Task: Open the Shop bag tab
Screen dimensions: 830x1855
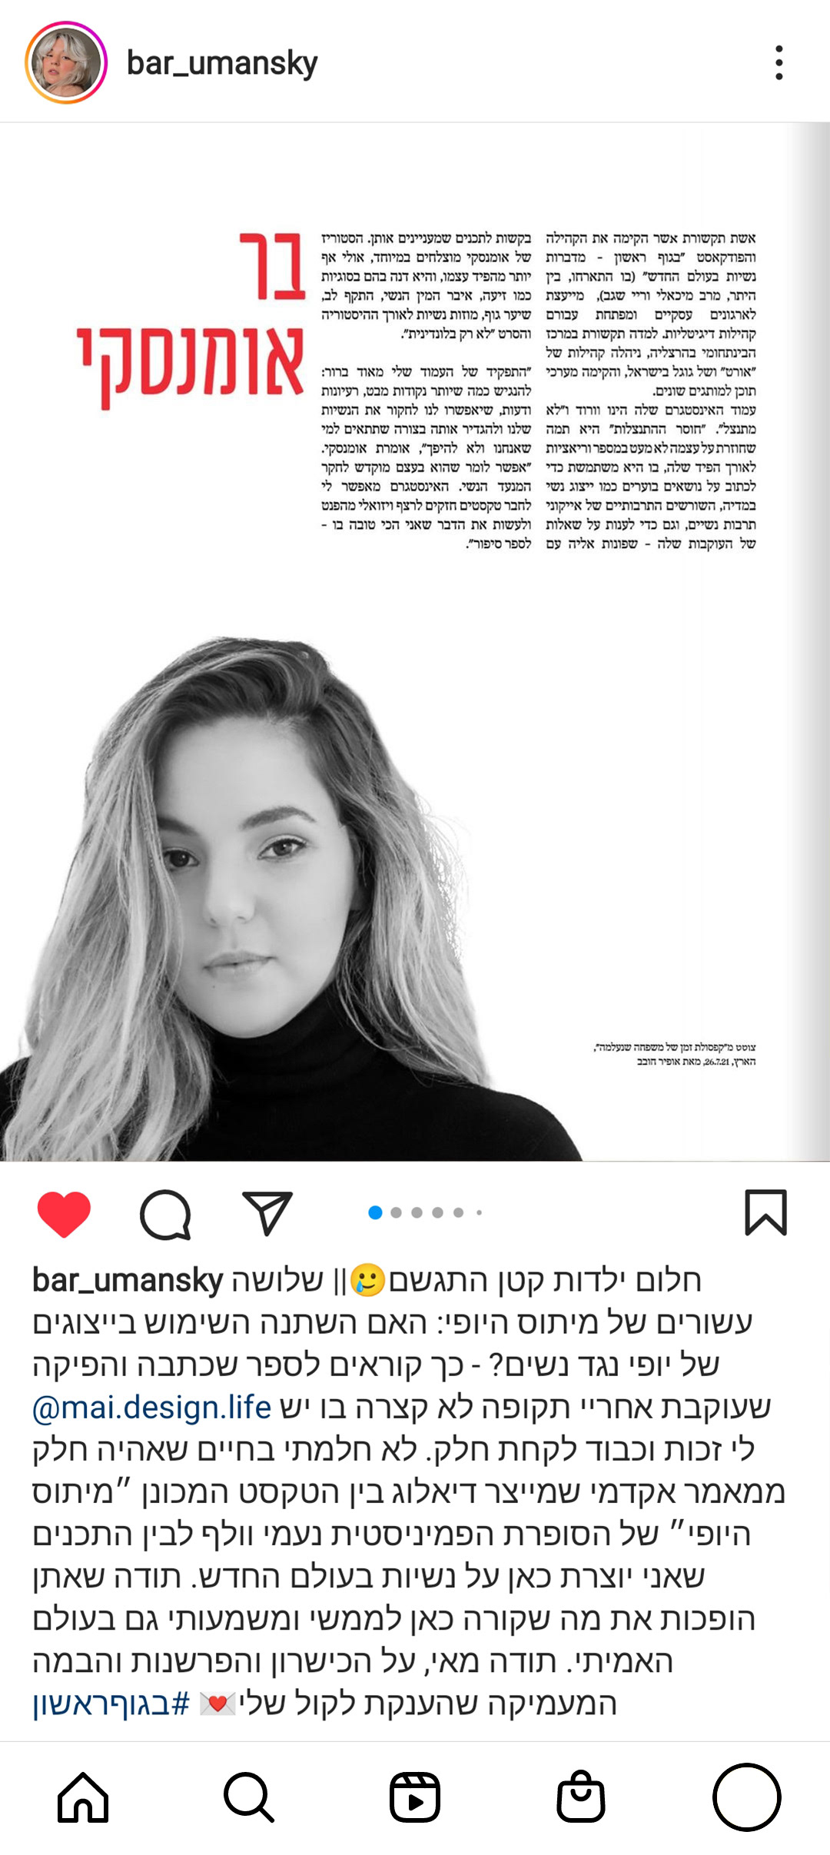Action: coord(581,1797)
